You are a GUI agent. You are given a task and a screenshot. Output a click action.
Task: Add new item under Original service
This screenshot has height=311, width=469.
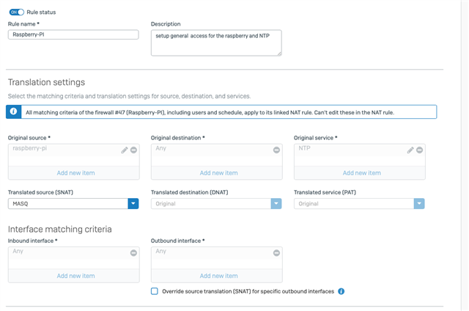361,173
